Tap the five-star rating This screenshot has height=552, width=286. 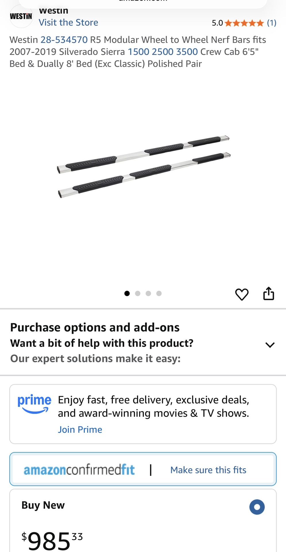[x=244, y=23]
